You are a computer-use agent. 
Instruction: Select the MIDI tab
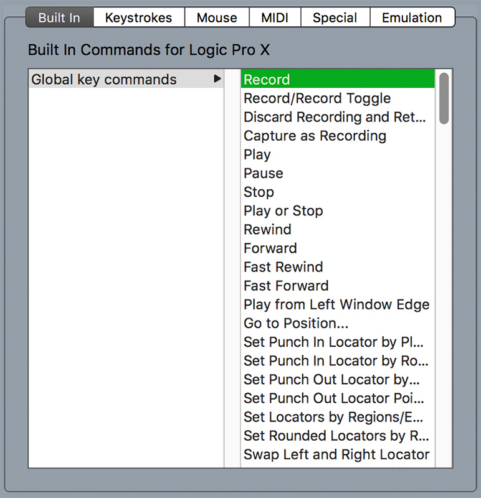[275, 18]
